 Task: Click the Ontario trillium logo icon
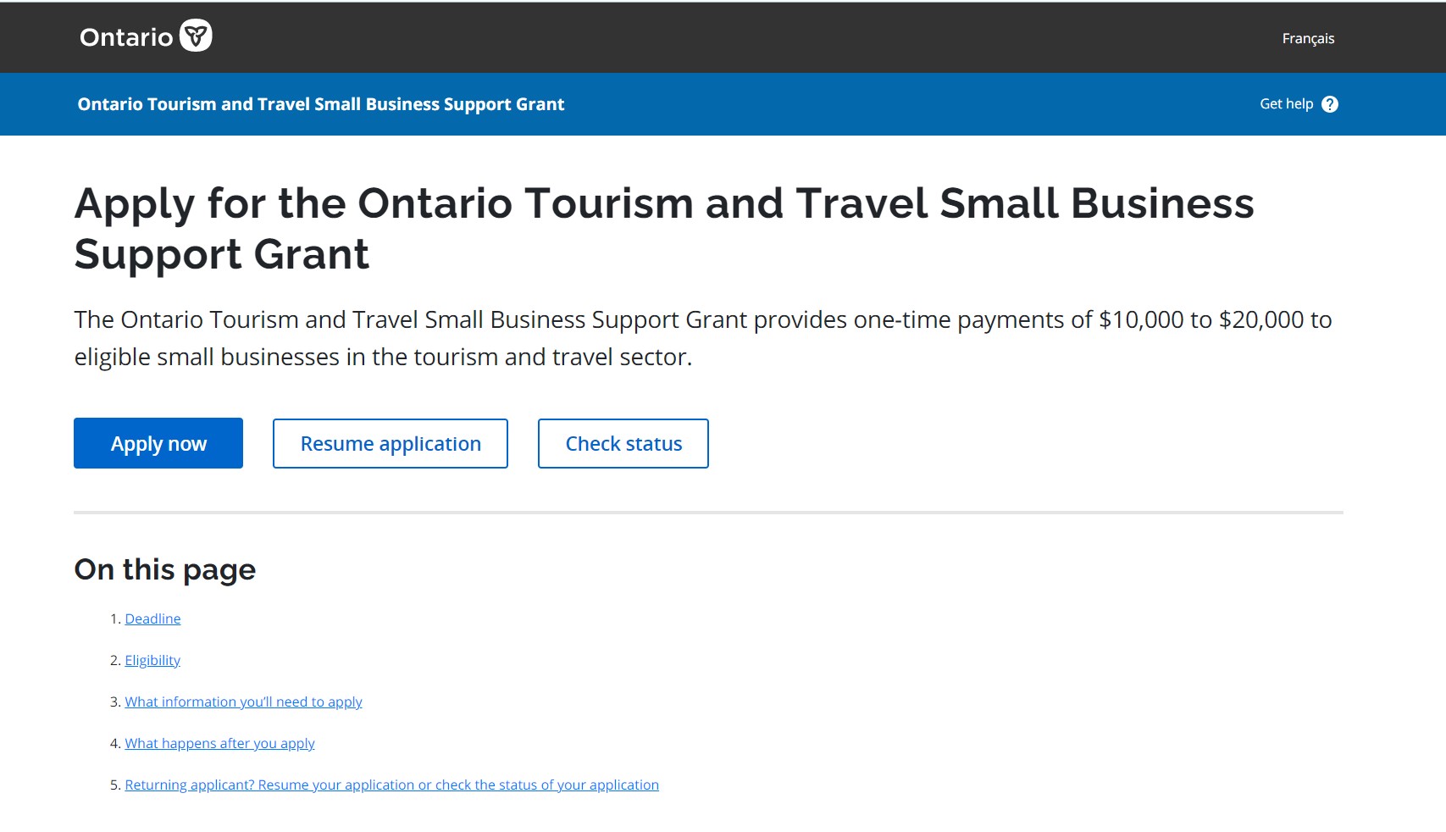pyautogui.click(x=196, y=36)
